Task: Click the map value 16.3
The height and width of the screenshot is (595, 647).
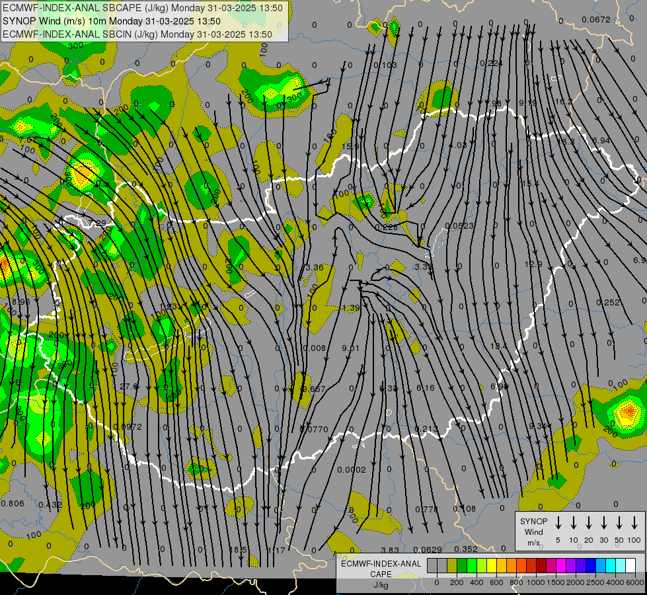Action: click(566, 141)
